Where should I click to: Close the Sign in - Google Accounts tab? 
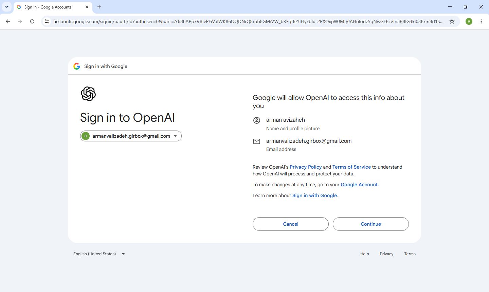click(x=87, y=7)
